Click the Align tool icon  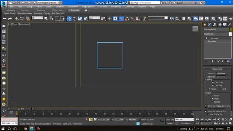(177, 19)
